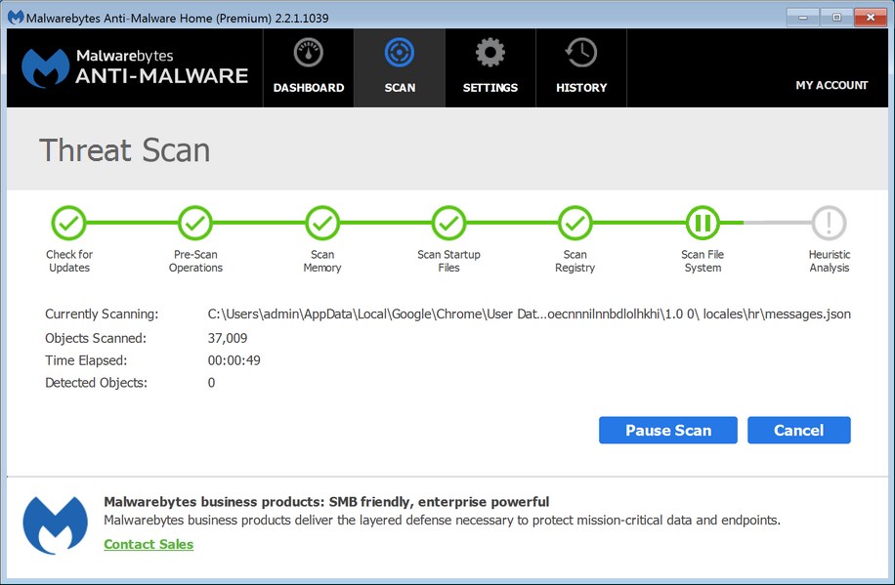Click the Scan Memory checkmark icon
The height and width of the screenshot is (585, 895).
tap(322, 223)
